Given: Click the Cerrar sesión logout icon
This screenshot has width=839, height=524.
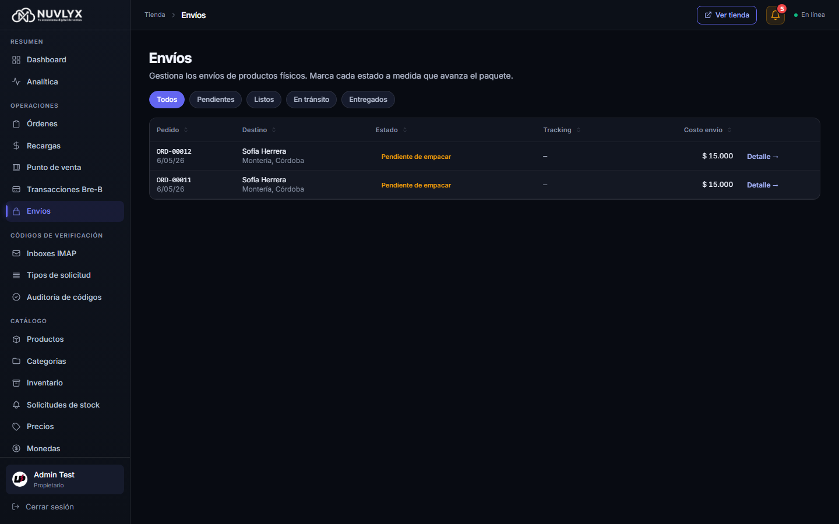Looking at the screenshot, I should (x=16, y=507).
